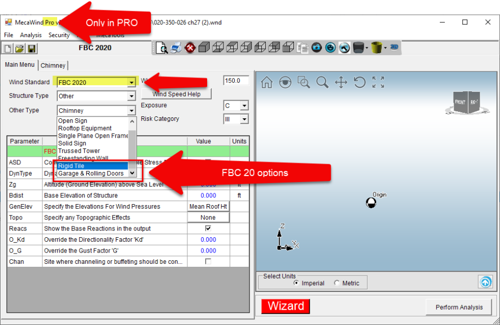
Task: Click the copy documents icon in toolbar
Action: [302, 48]
